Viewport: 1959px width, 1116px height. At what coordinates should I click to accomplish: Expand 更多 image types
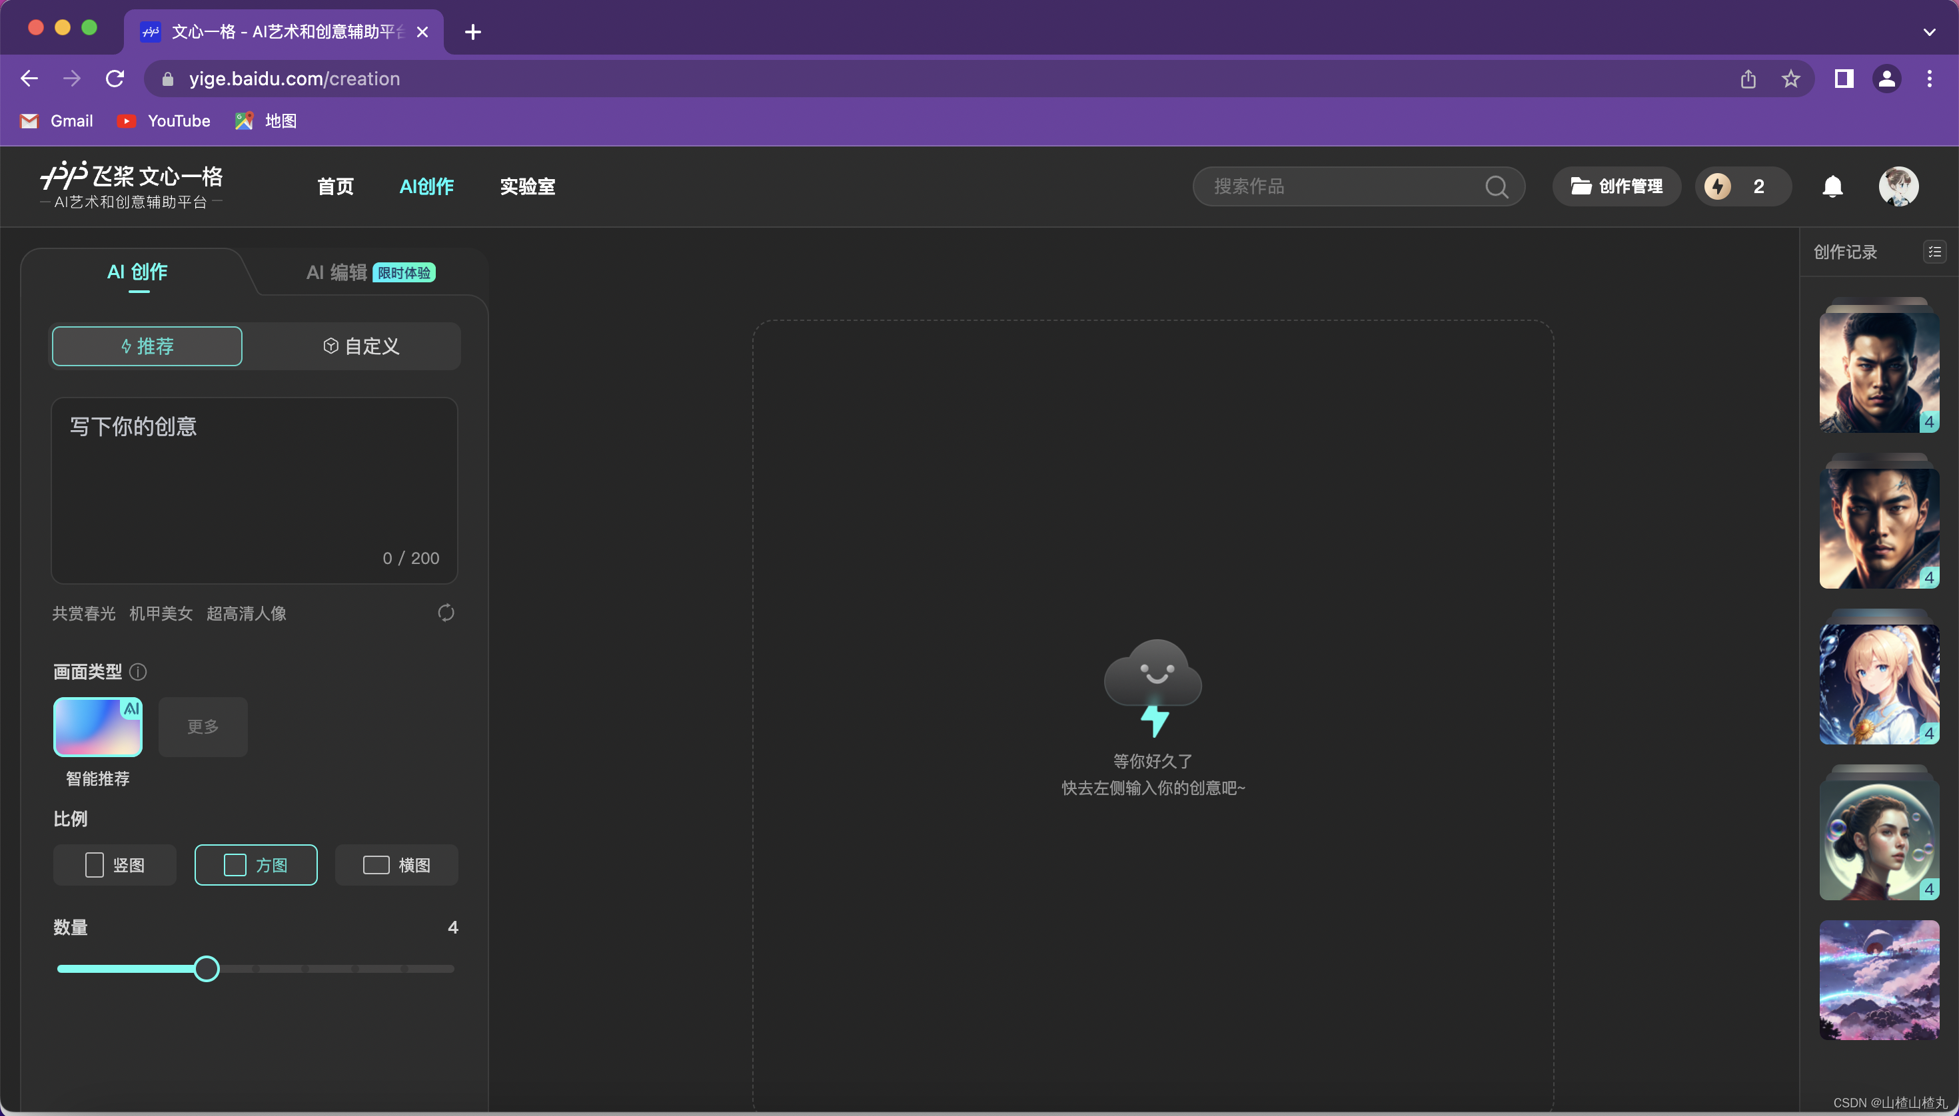tap(203, 726)
